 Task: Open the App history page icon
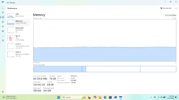3,22
